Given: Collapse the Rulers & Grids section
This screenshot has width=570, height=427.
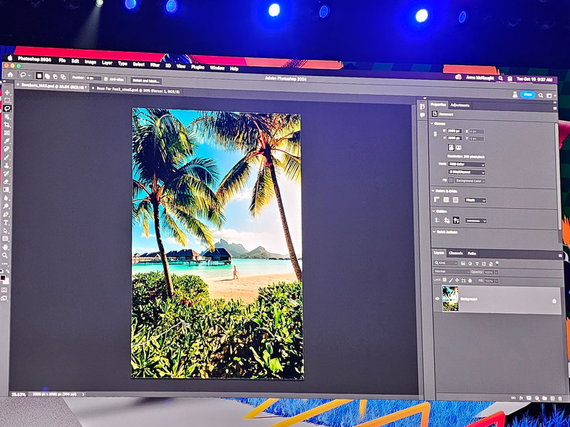Looking at the screenshot, I should point(433,191).
